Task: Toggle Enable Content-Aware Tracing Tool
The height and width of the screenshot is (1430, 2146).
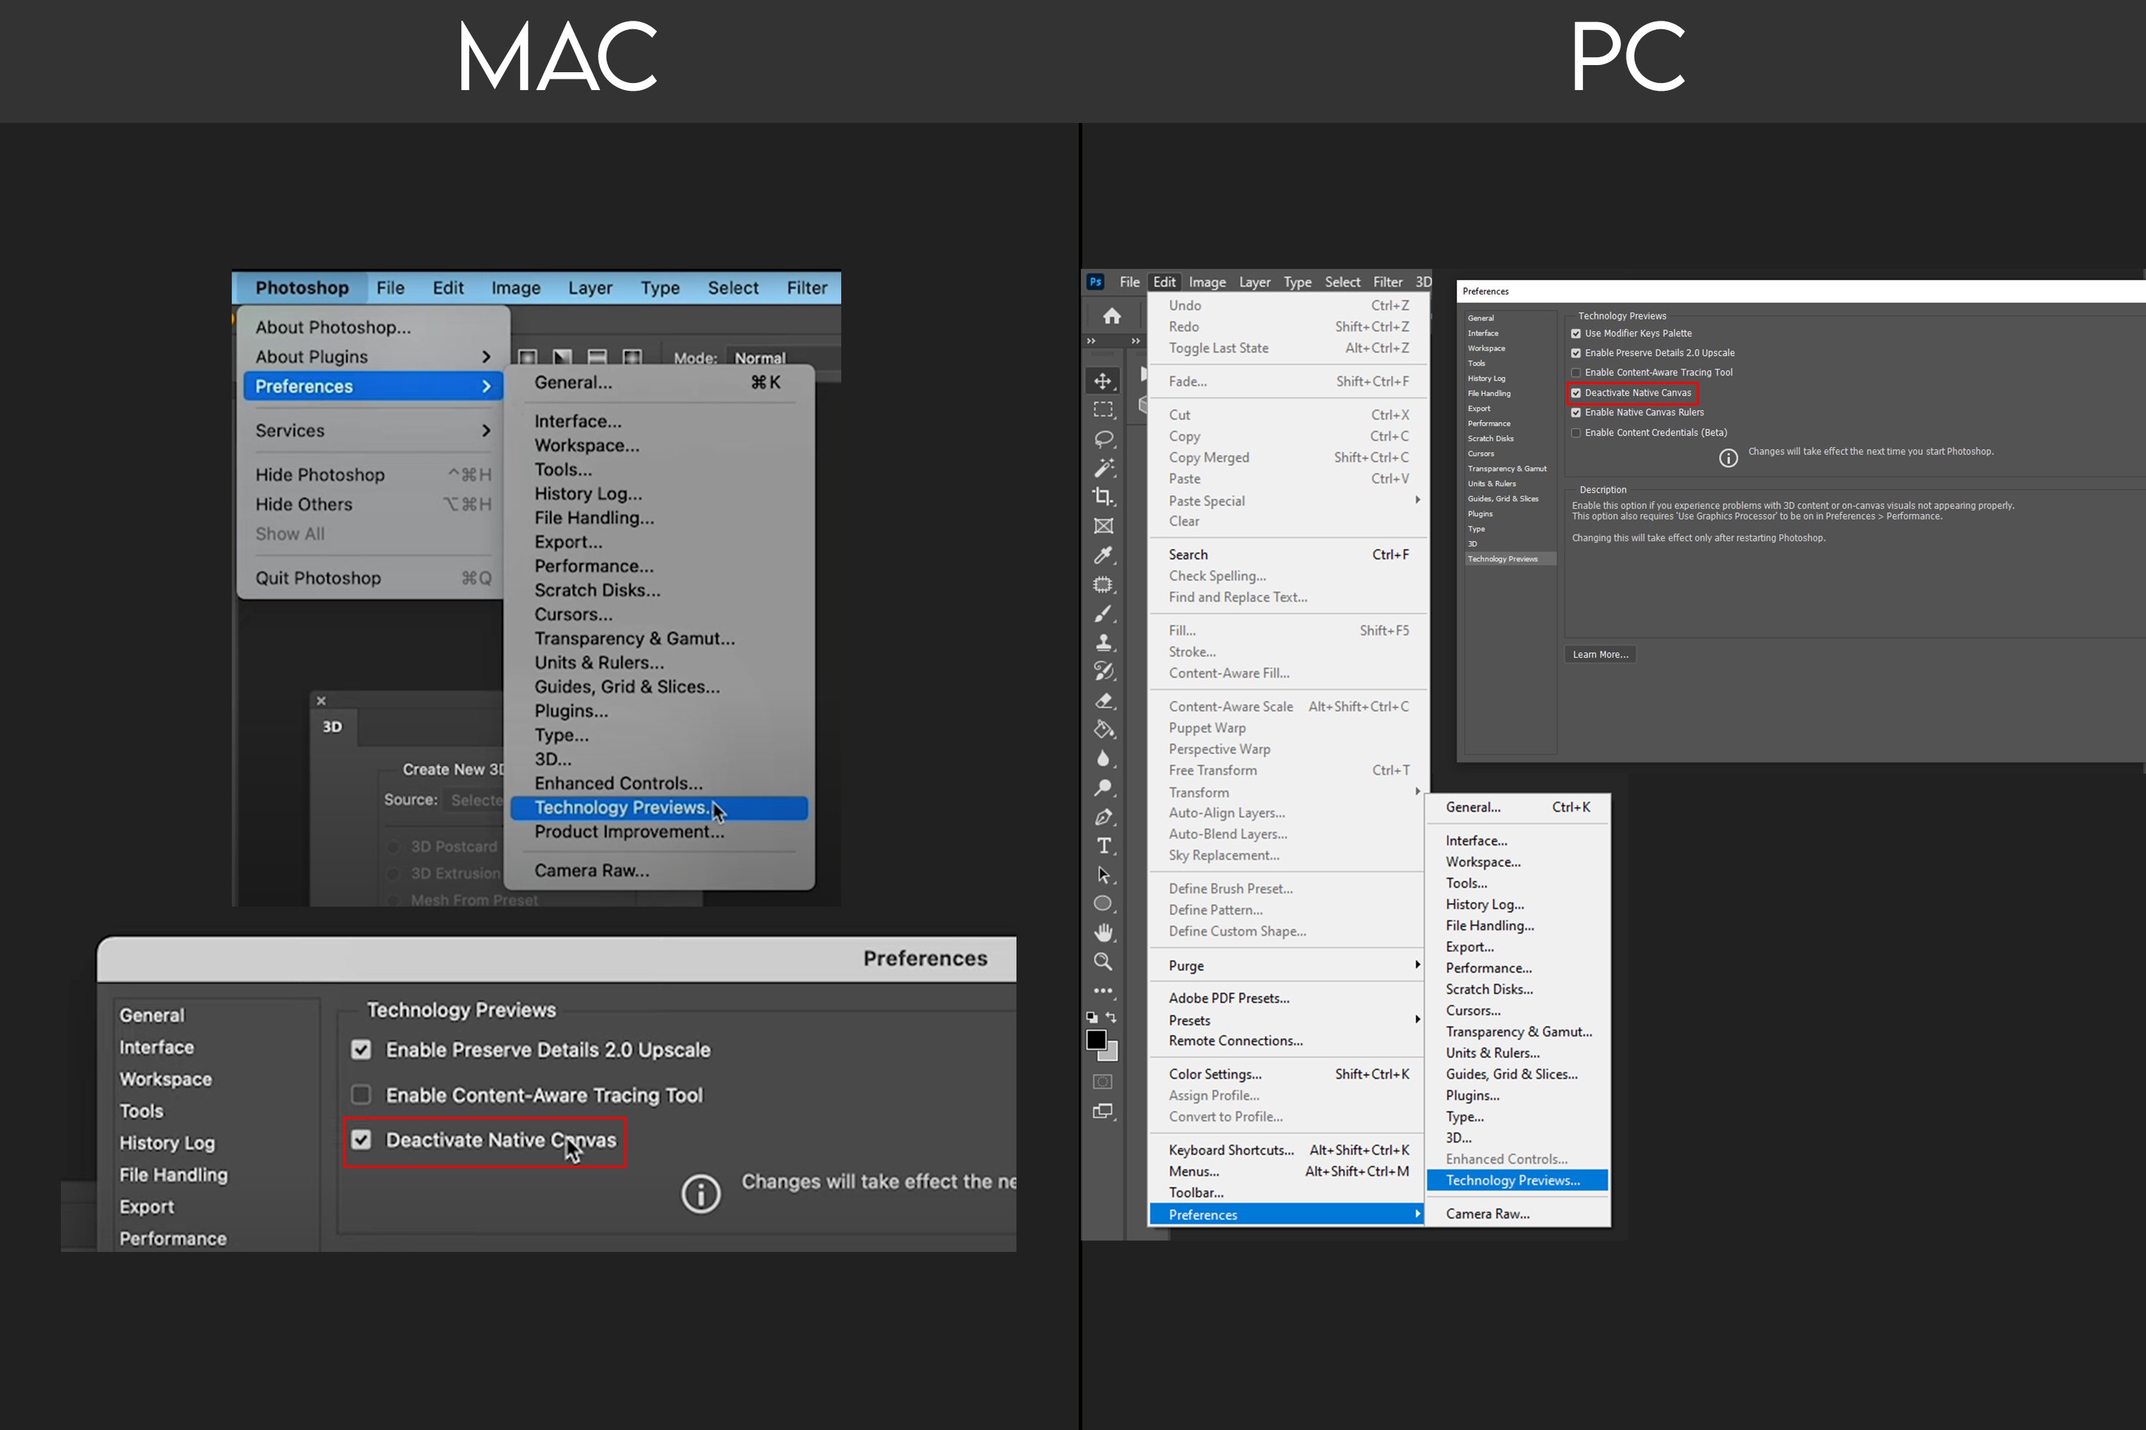Action: (x=359, y=1095)
